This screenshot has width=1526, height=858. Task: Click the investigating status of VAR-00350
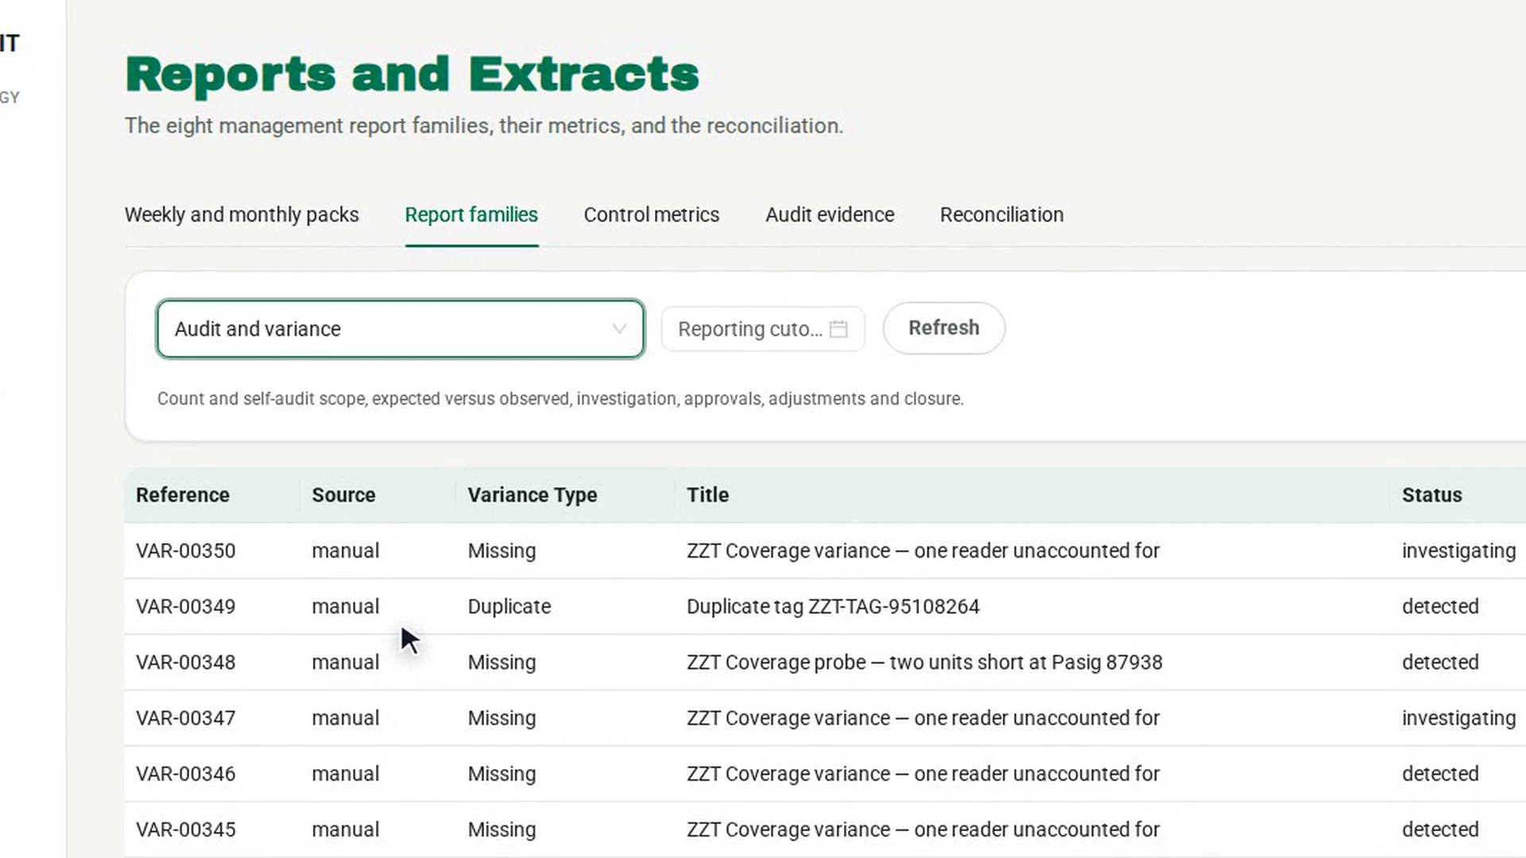point(1458,551)
